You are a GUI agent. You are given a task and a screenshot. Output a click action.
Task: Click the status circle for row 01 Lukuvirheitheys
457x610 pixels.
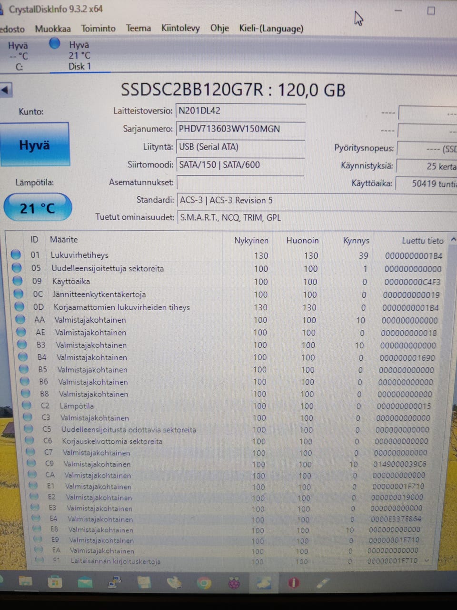tap(16, 254)
